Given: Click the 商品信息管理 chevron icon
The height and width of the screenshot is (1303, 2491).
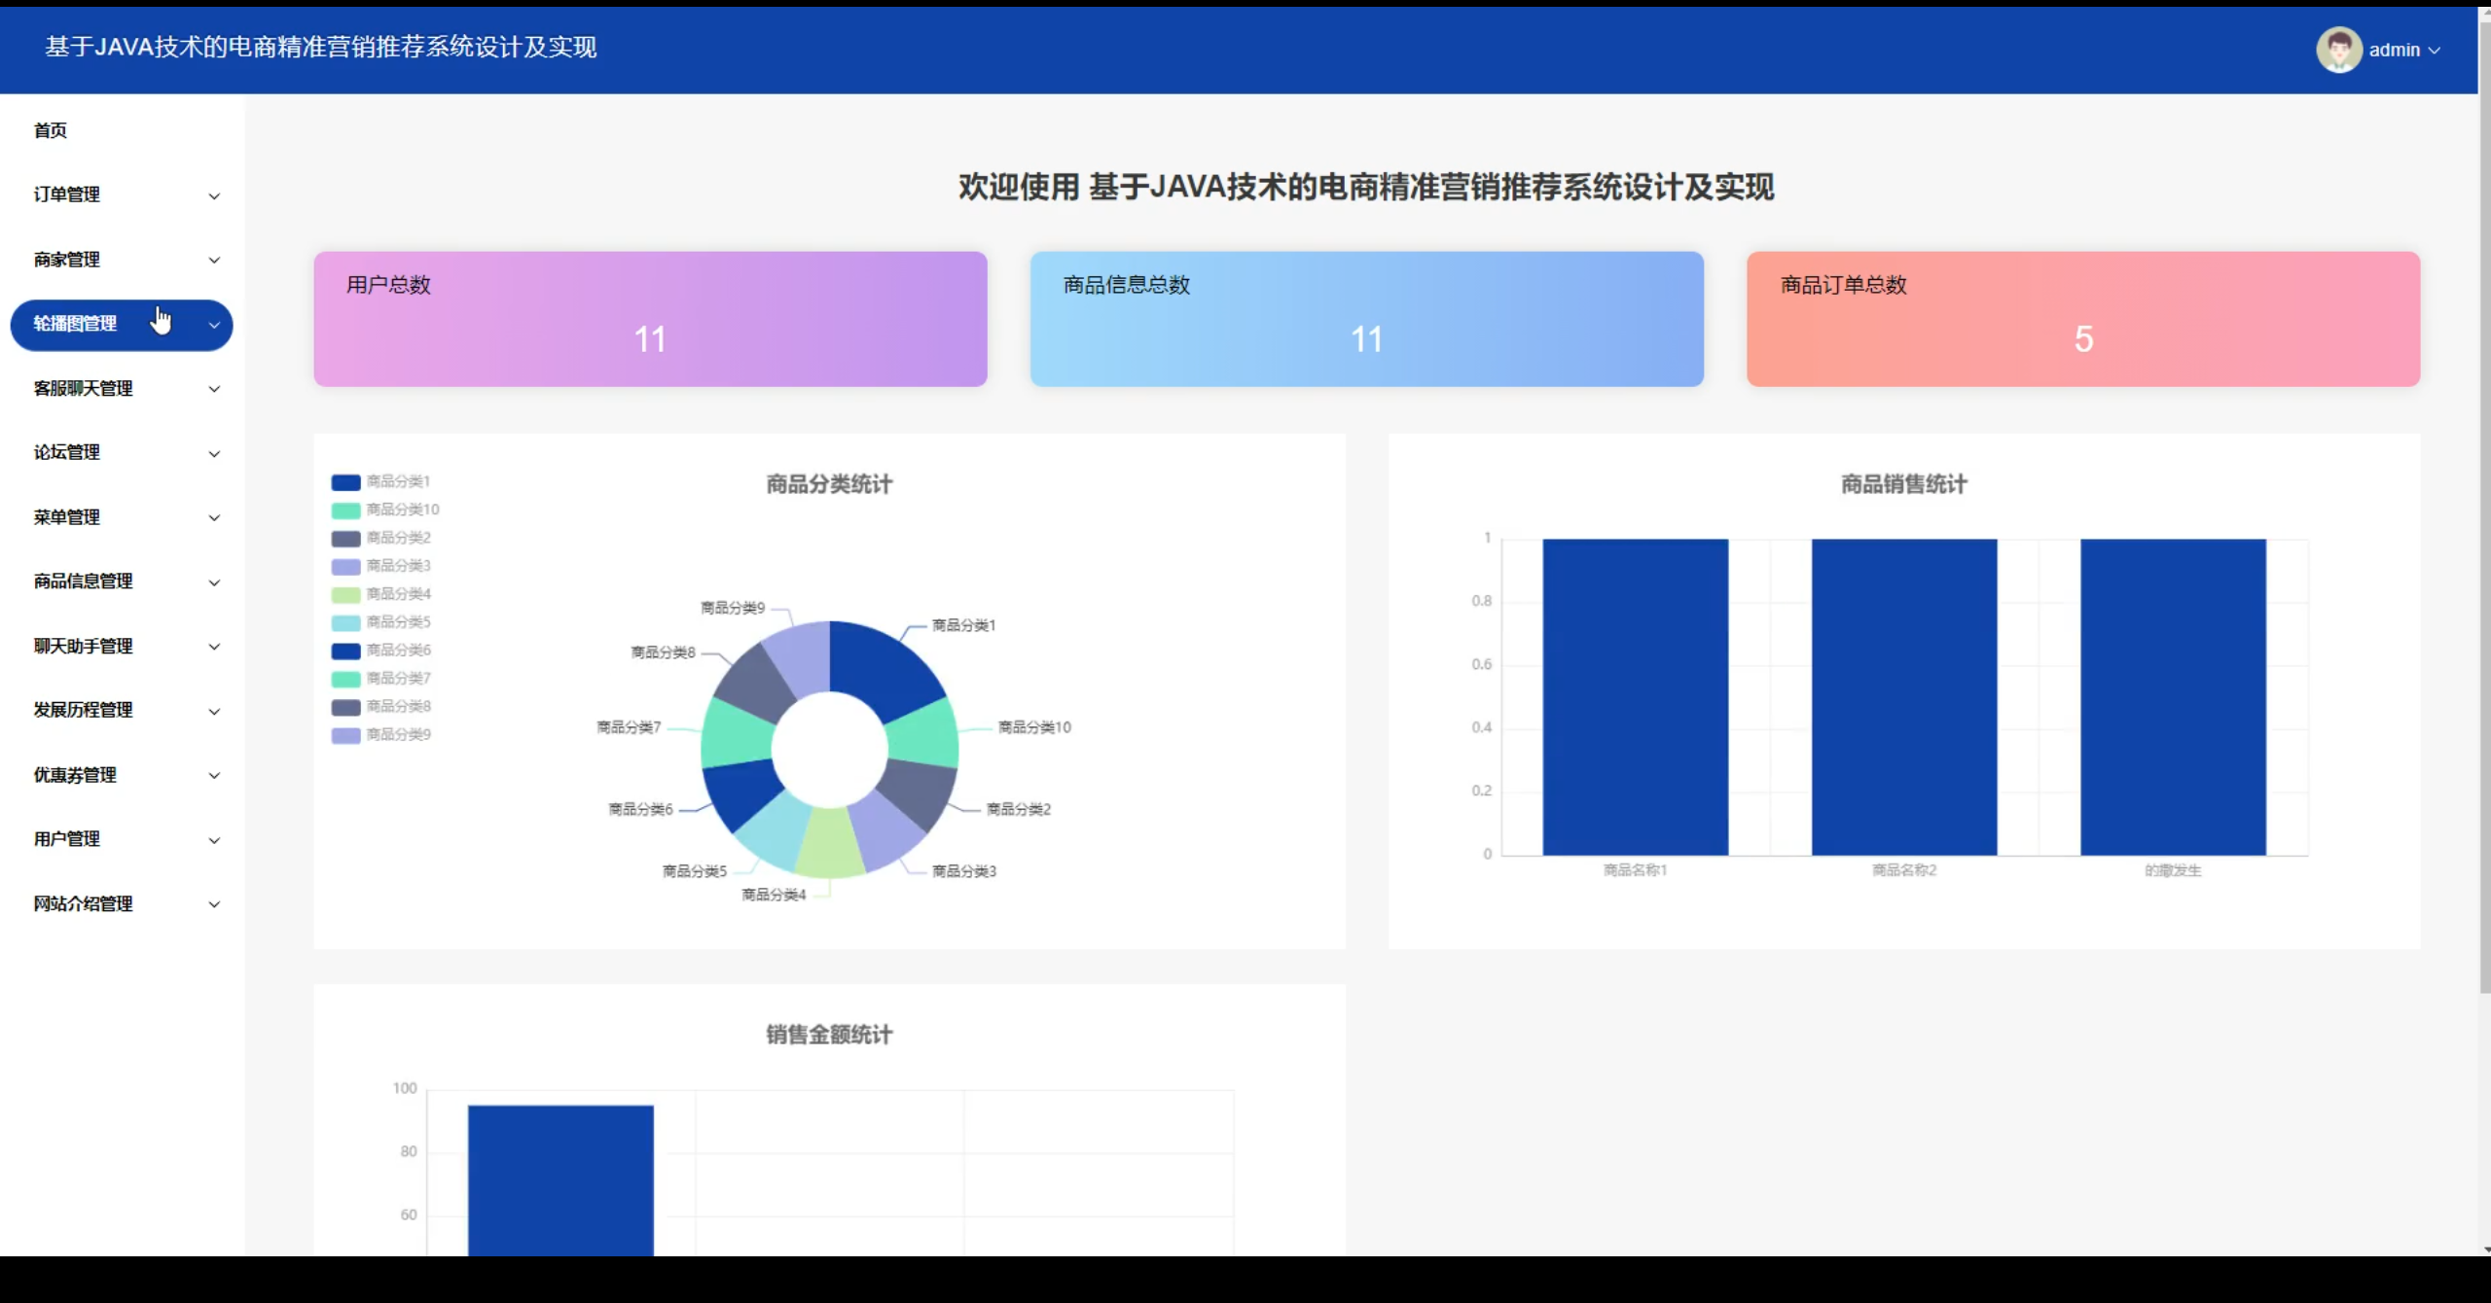Looking at the screenshot, I should 214,582.
